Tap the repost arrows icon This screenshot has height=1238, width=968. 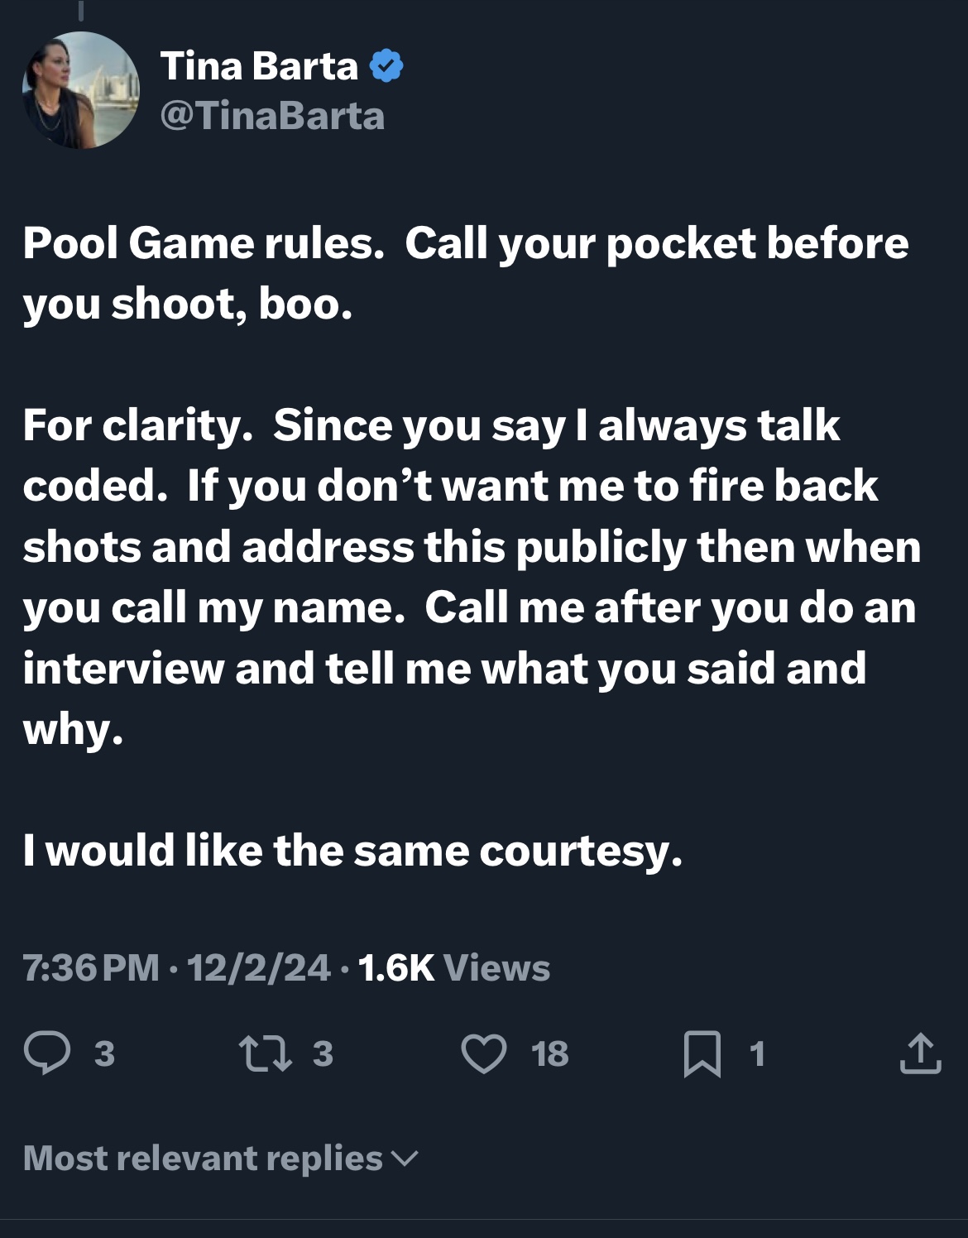pyautogui.click(x=265, y=1054)
